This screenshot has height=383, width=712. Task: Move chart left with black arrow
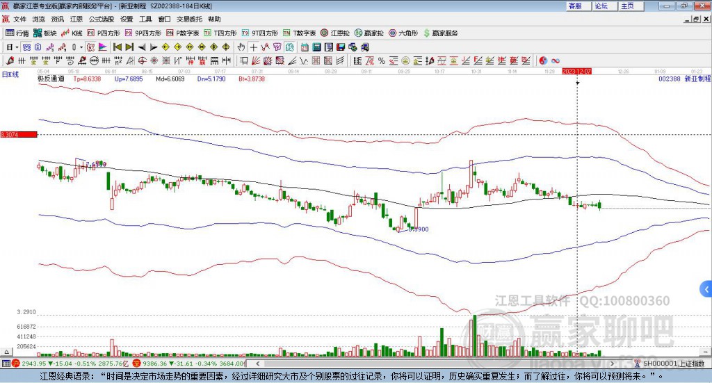pyautogui.click(x=142, y=47)
